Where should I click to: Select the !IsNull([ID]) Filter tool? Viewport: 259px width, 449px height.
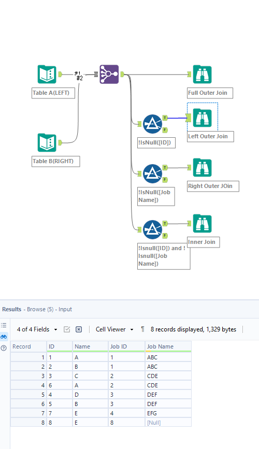tap(152, 124)
